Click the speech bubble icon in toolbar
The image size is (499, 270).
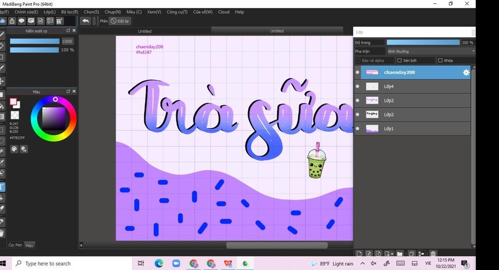pos(21,21)
